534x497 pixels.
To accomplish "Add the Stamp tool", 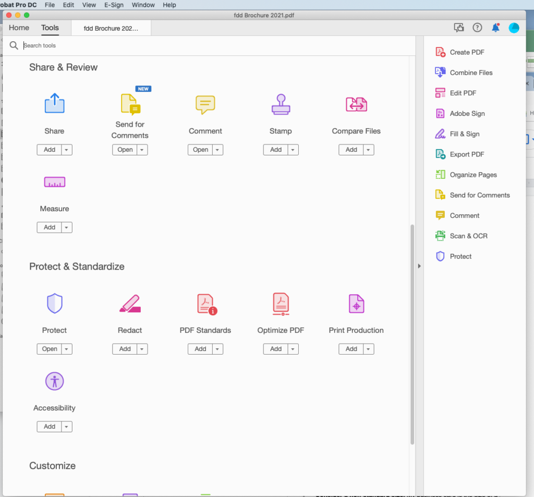I will point(276,150).
